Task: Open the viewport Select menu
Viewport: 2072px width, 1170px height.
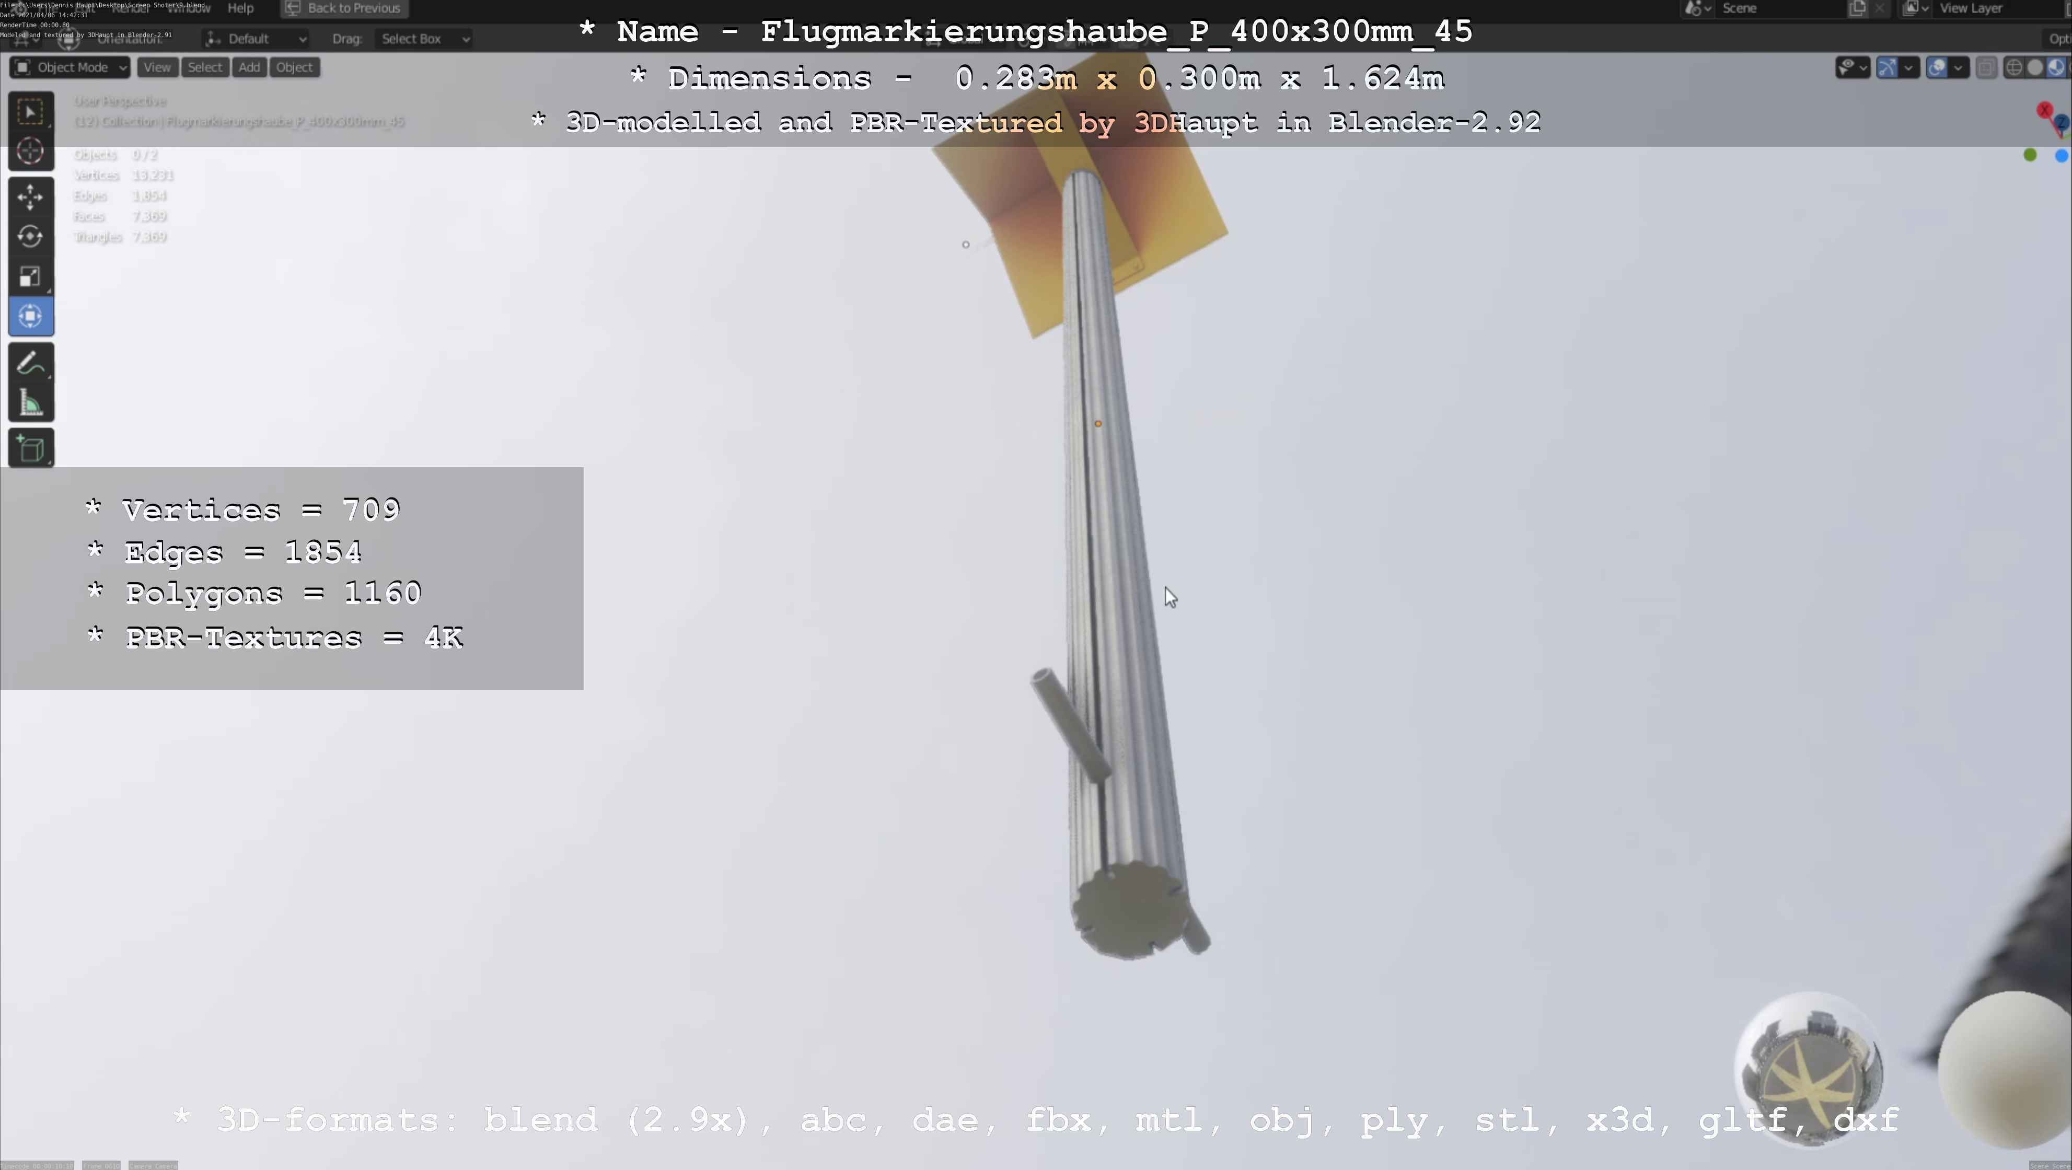Action: point(204,67)
